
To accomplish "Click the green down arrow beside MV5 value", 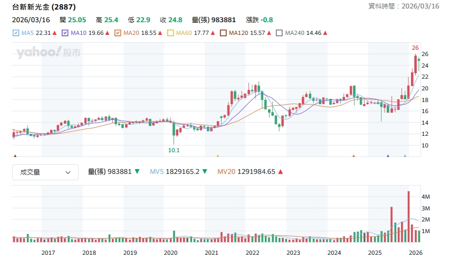I will click(x=205, y=172).
